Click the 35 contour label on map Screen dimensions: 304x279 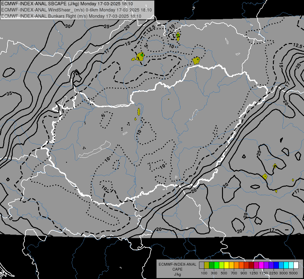click(9, 94)
